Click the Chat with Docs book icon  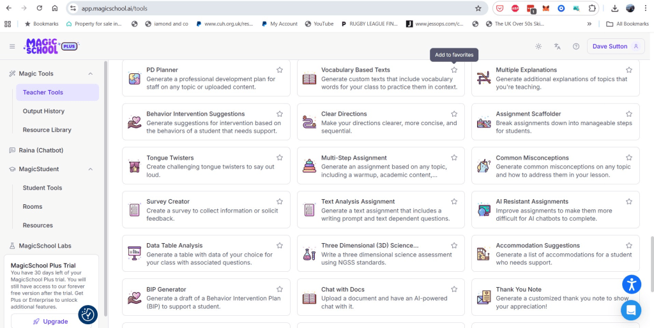[x=309, y=298]
